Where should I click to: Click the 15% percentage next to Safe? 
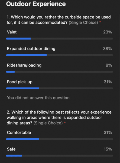pos(108,149)
